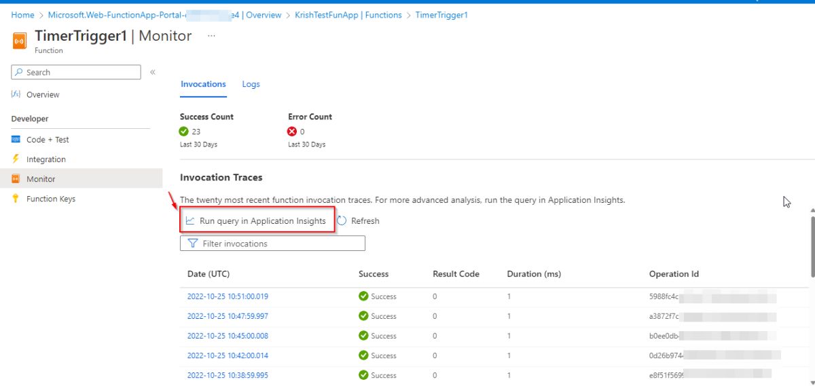Open the ellipsis more options menu
815x386 pixels.
tap(211, 36)
